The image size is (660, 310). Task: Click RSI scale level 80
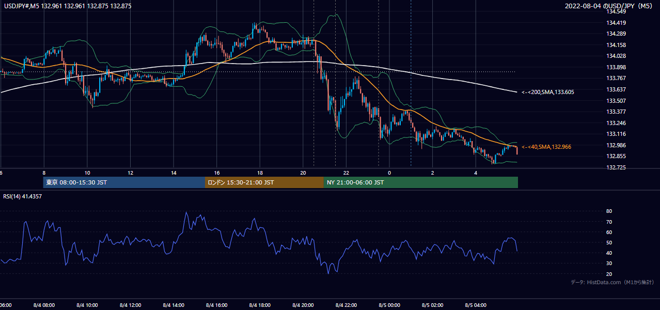[609, 211]
